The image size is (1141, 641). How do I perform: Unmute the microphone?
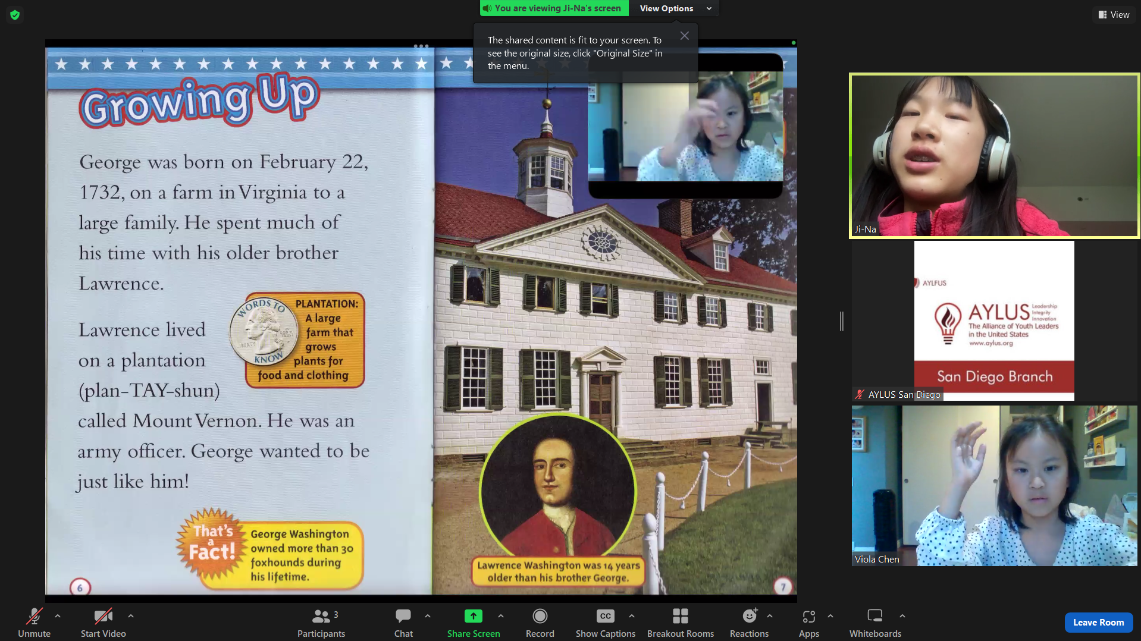click(x=34, y=623)
